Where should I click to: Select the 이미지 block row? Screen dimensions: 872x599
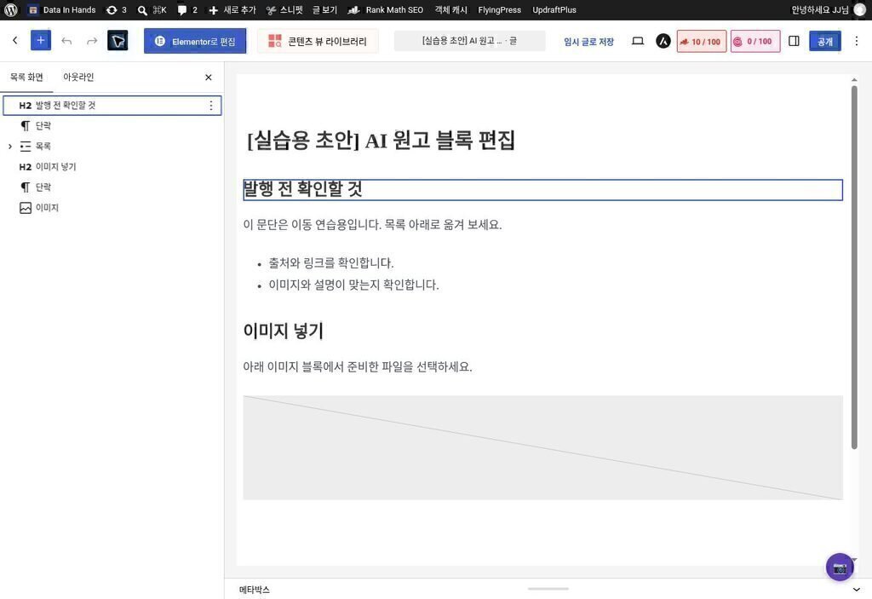click(112, 208)
